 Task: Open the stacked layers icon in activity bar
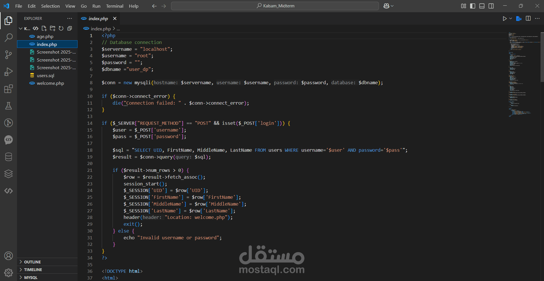click(9, 174)
